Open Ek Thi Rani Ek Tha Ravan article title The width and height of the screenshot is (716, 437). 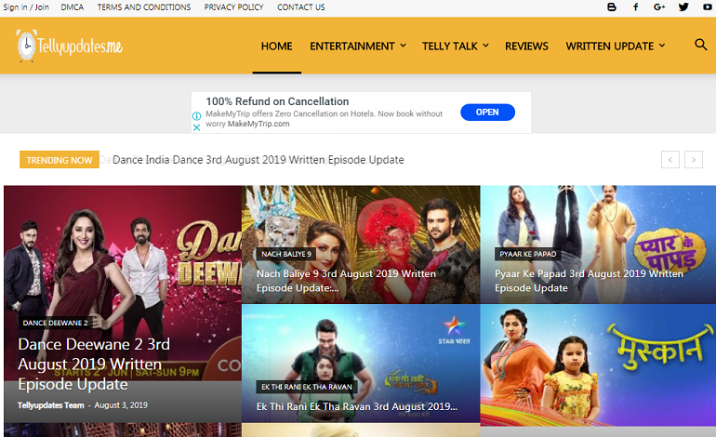click(357, 406)
